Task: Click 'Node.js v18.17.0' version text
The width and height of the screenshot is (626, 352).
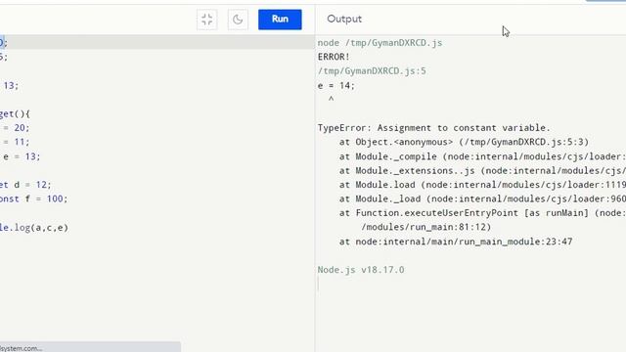Action: 361,270
